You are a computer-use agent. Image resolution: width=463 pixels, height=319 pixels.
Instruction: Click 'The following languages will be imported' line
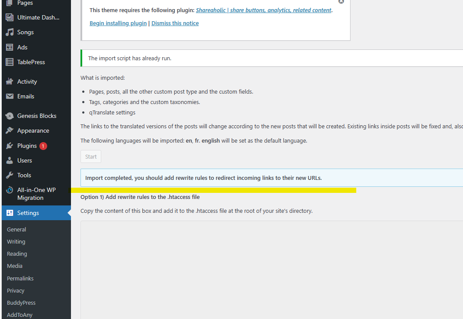tap(194, 141)
